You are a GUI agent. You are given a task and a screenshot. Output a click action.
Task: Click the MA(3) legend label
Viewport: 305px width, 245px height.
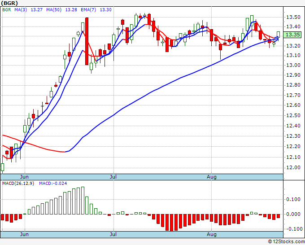click(21, 9)
